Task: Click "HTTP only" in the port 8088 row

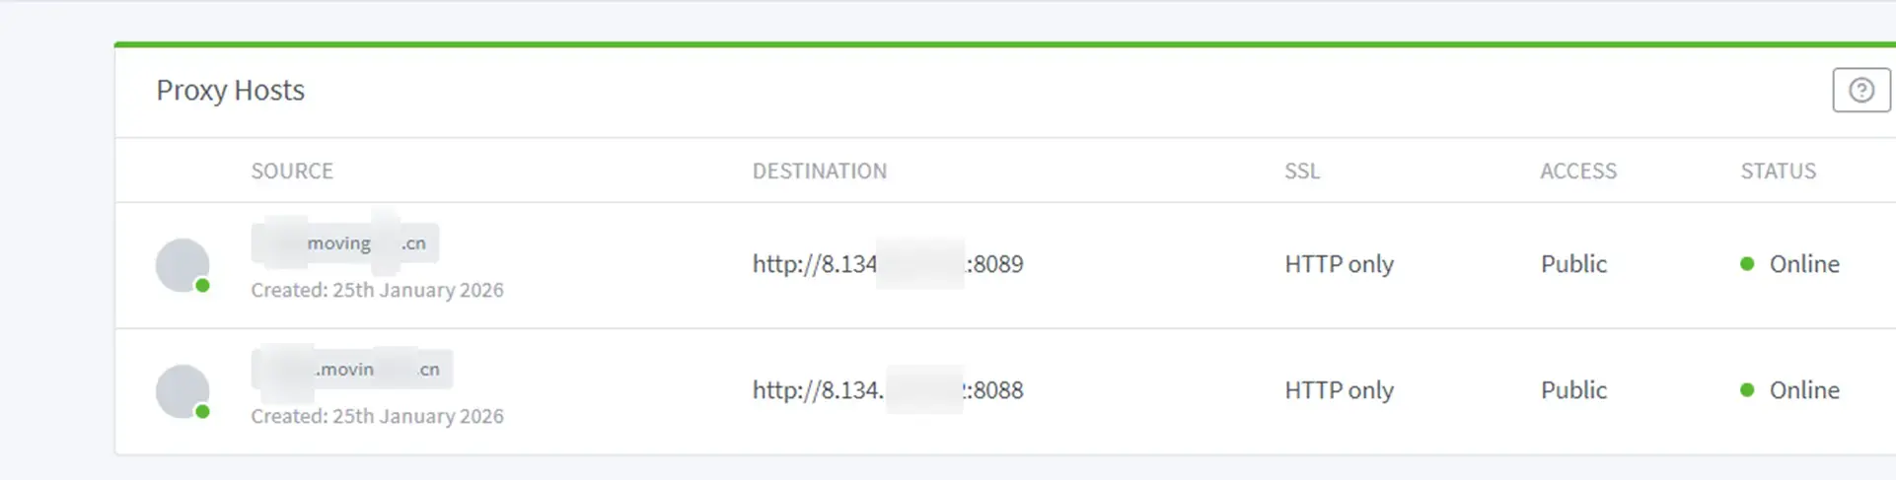Action: coord(1339,390)
